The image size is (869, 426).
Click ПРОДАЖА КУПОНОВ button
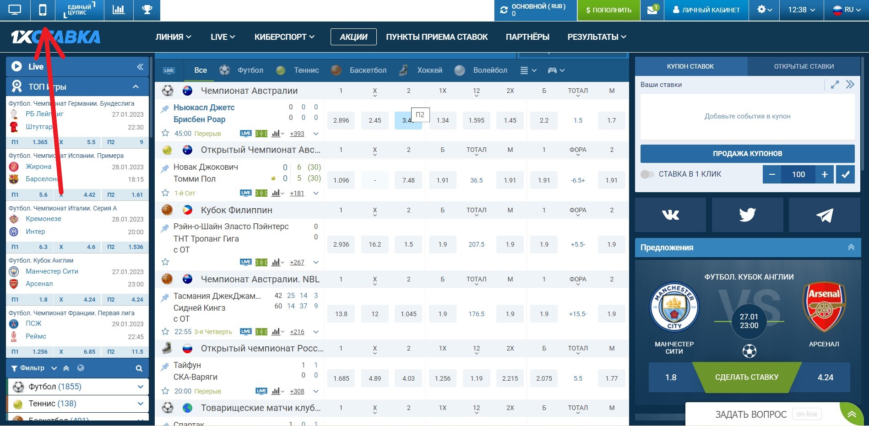(x=747, y=154)
